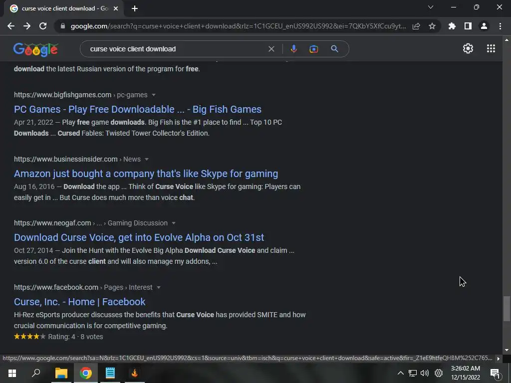Select the curse voice client download tab
Viewport: 511px width, 383px height.
point(64,8)
